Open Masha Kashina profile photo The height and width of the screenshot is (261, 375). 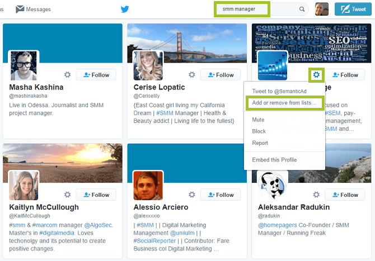pyautogui.click(x=24, y=65)
